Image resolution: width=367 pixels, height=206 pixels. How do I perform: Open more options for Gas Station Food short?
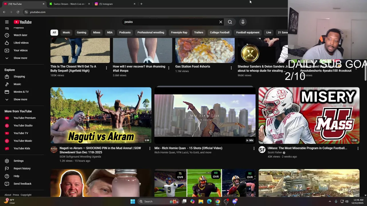point(231,68)
